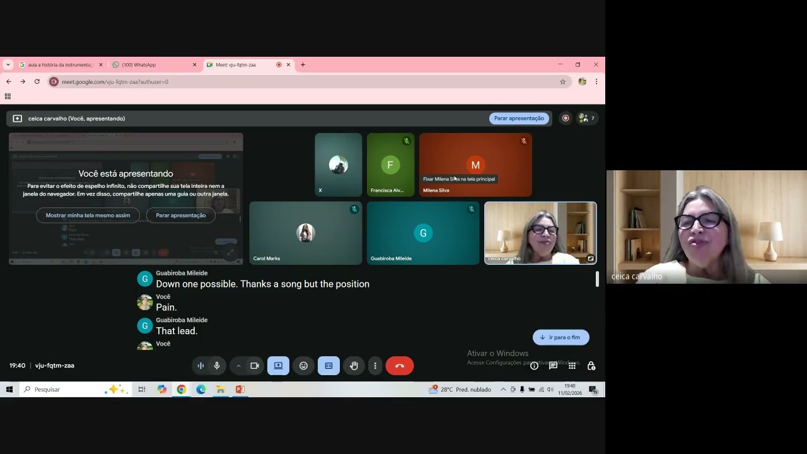807x454 pixels.
Task: Click Ir para o fim button
Action: point(560,337)
